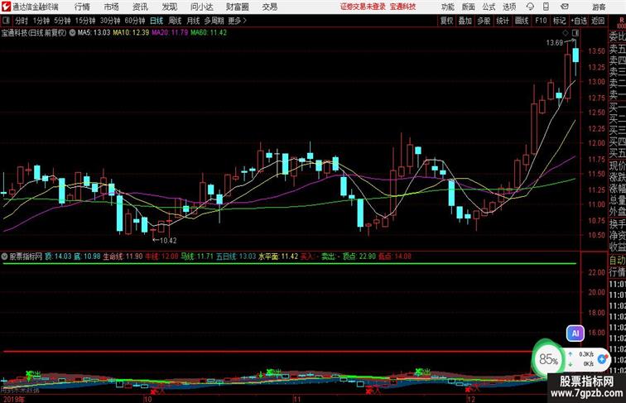Switch to 月线 monthly period

pos(193,21)
